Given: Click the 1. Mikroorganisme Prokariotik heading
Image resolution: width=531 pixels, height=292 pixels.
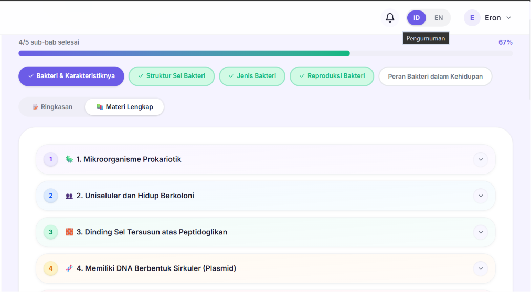Looking at the screenshot, I should coord(129,159).
